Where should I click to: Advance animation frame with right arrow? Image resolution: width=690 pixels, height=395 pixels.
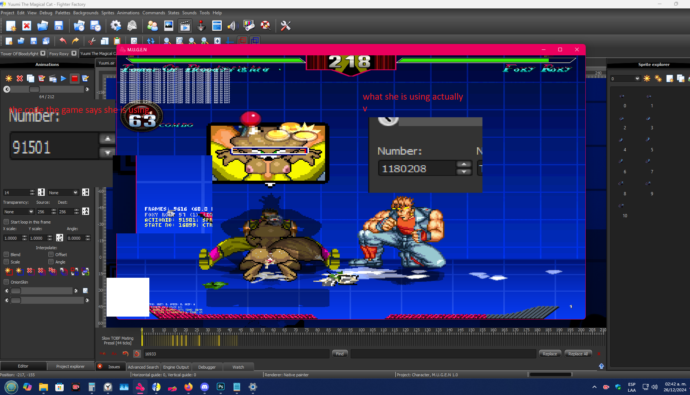coord(87,89)
